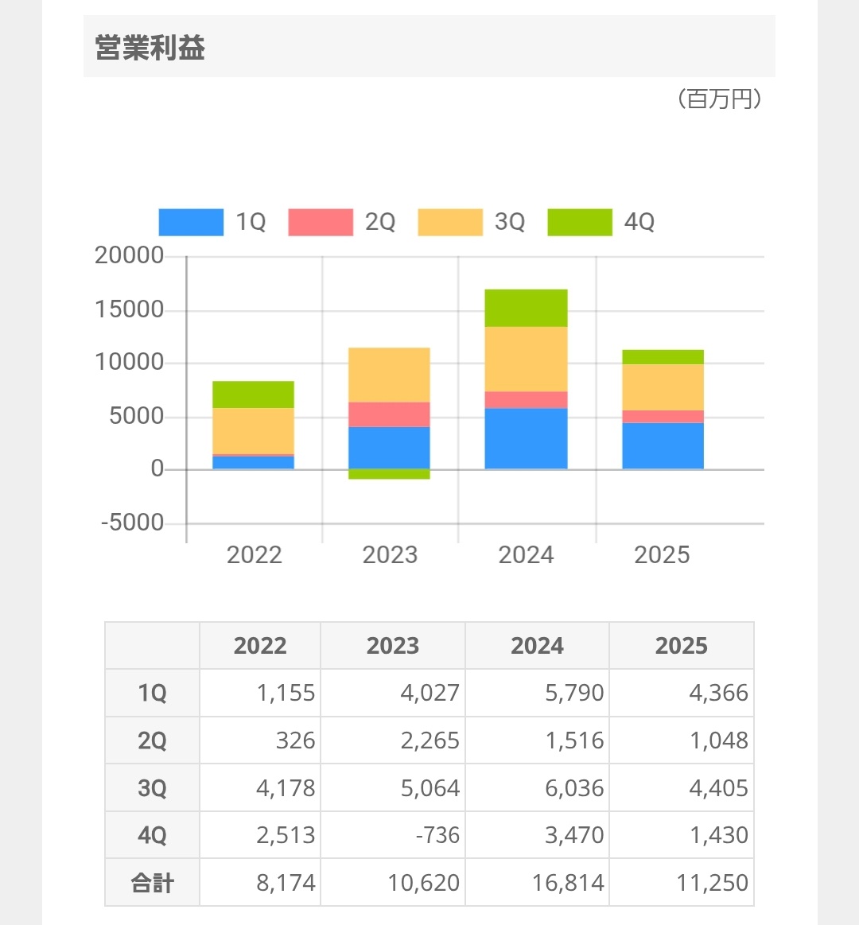Select the 2025 blue 1Q bar segment

[663, 446]
